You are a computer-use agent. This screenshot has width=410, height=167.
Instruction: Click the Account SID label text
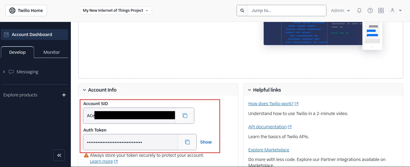(96, 104)
